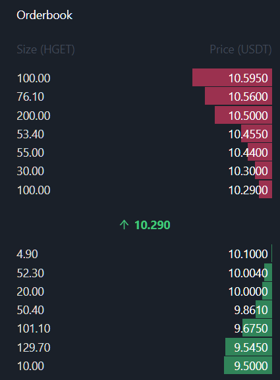Click lowest ask price 10.2900
The height and width of the screenshot is (380, 280).
248,190
